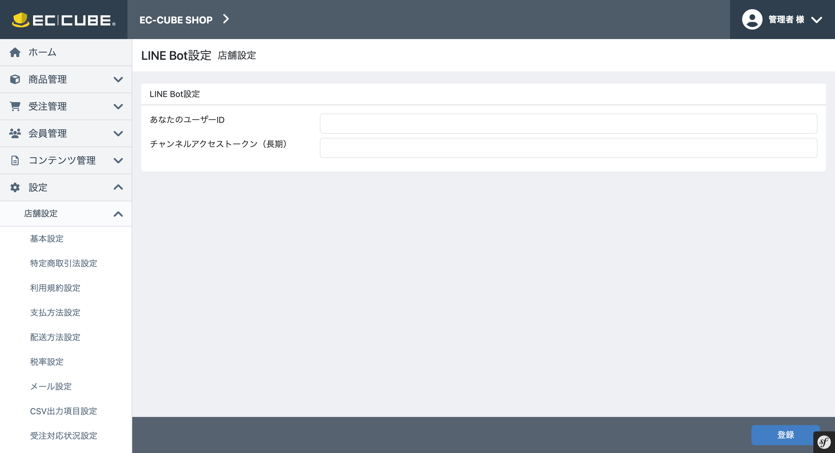Click the shopping cart order icon
Screen dimensions: 835x453
click(15, 106)
